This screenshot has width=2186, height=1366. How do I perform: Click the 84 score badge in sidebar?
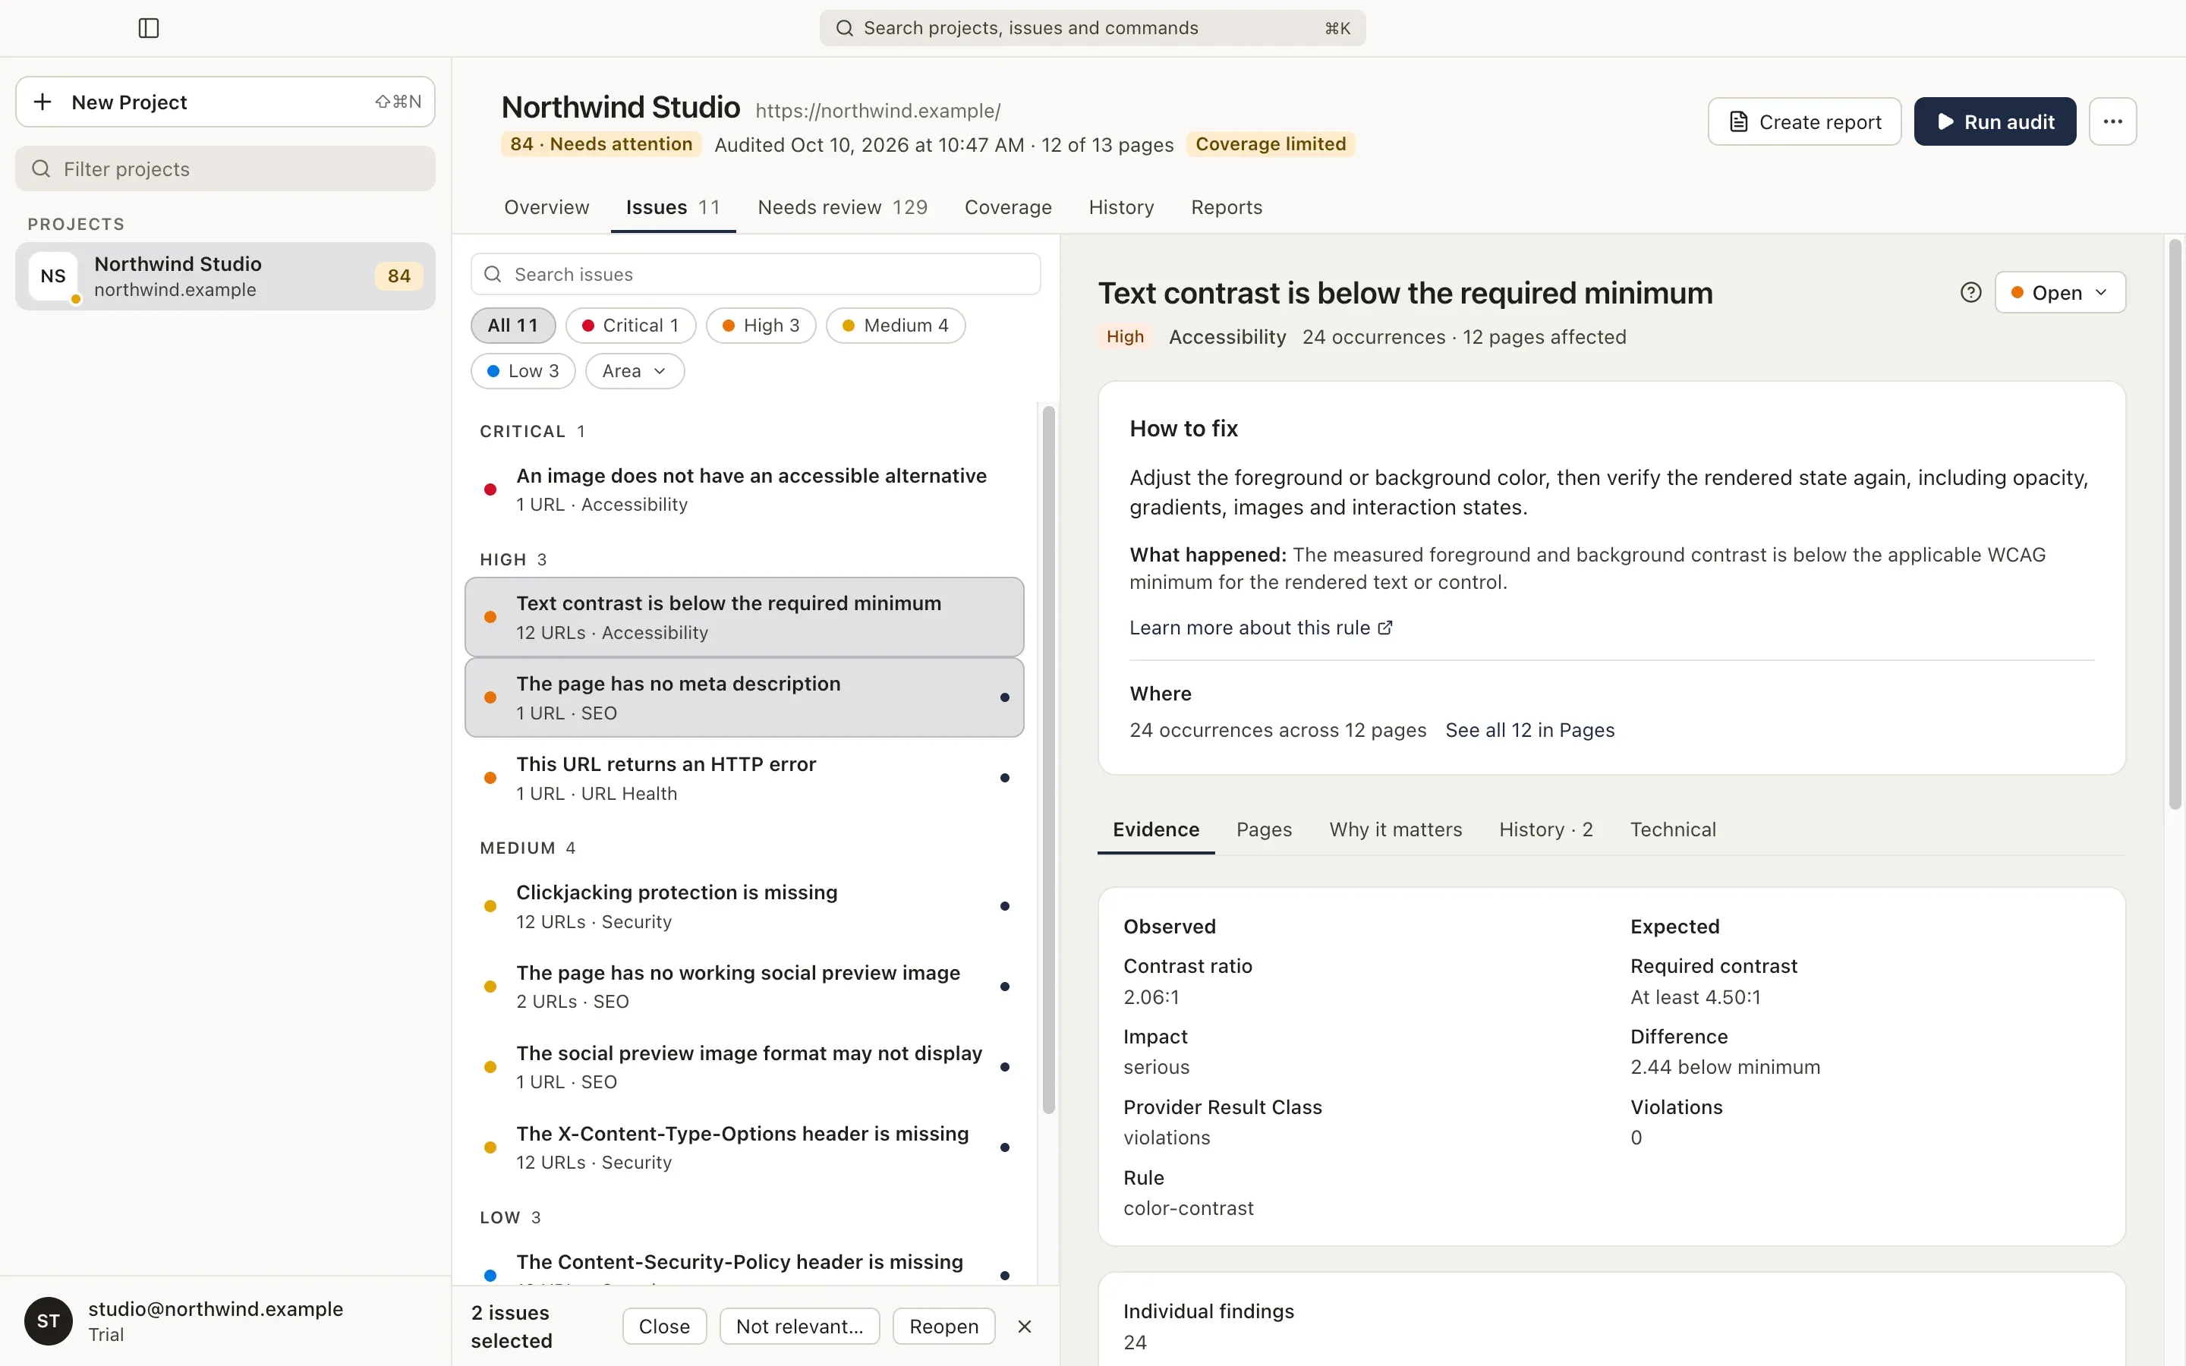(398, 275)
